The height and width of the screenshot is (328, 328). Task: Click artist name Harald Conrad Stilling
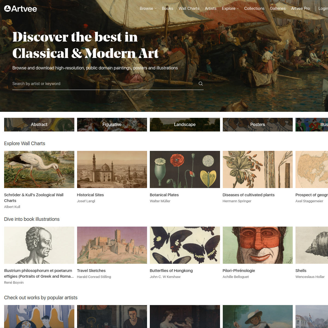pyautogui.click(x=94, y=277)
